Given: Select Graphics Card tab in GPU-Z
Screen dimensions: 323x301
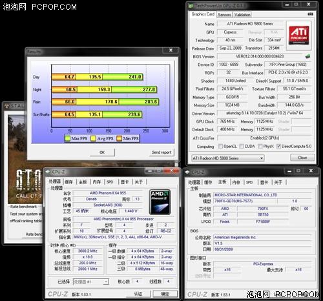Looking at the screenshot, I should pyautogui.click(x=203, y=14).
